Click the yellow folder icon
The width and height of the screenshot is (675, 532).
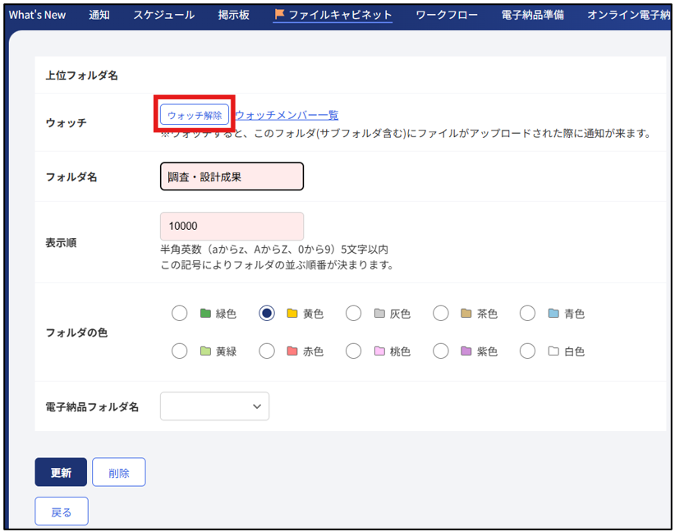click(292, 314)
